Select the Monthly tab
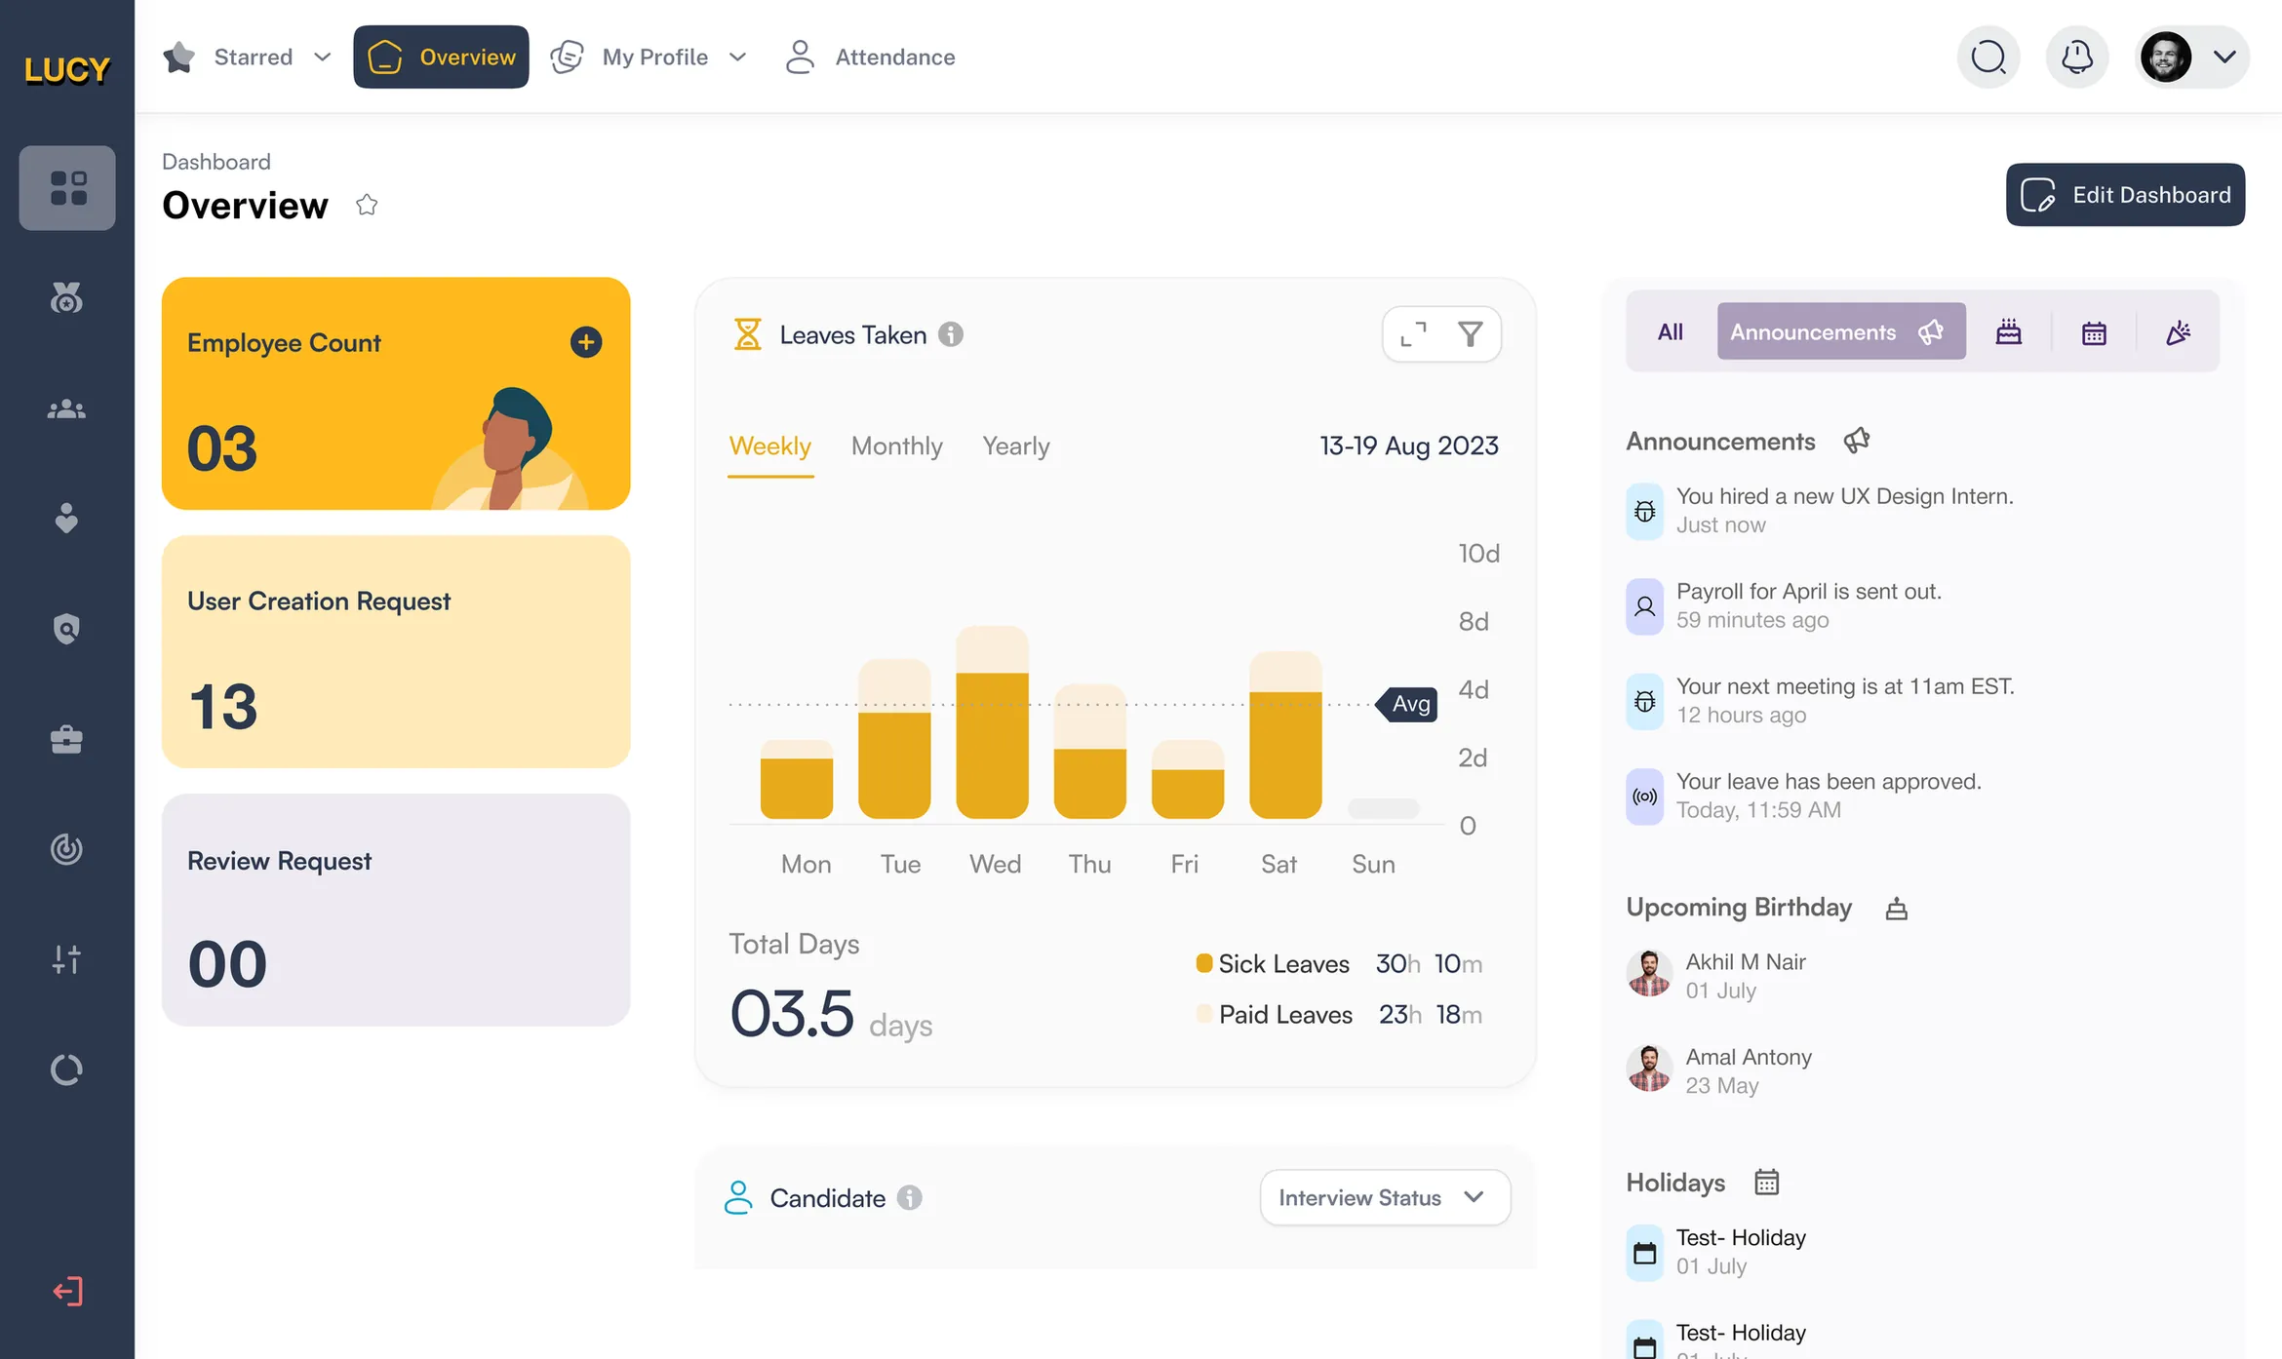This screenshot has height=1359, width=2282. tap(896, 447)
